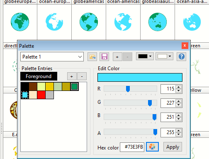Image resolution: width=209 pixels, height=159 pixels.
Task: Open the black foreground color dropdown
Action: tap(145, 56)
